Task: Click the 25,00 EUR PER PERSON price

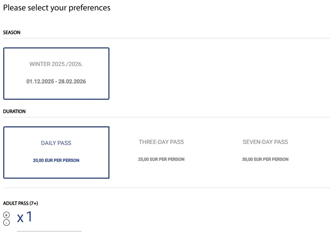Action: [161, 159]
